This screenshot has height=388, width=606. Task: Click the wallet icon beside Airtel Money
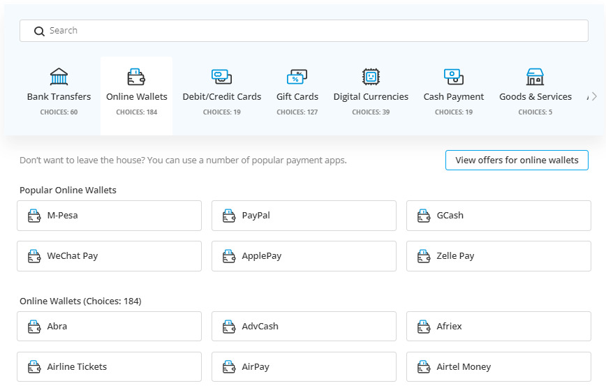tap(424, 367)
